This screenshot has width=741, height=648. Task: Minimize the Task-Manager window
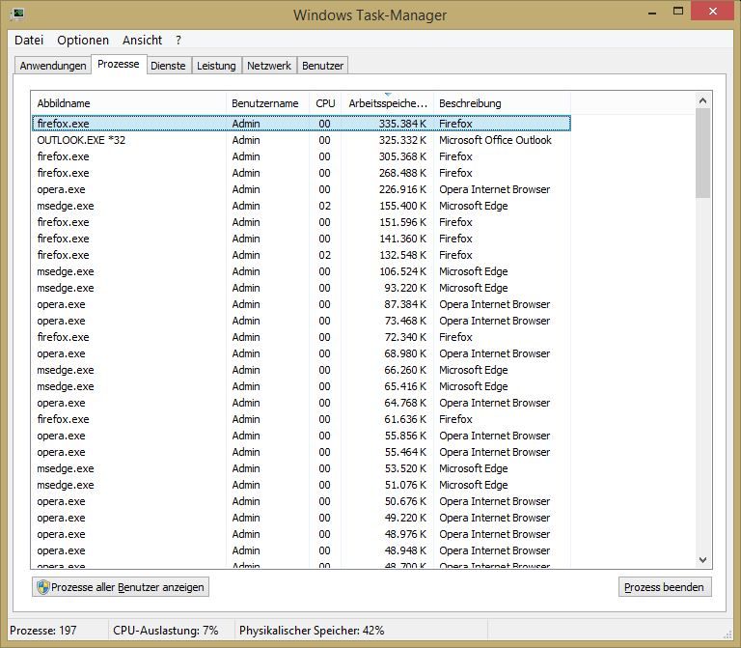click(652, 12)
